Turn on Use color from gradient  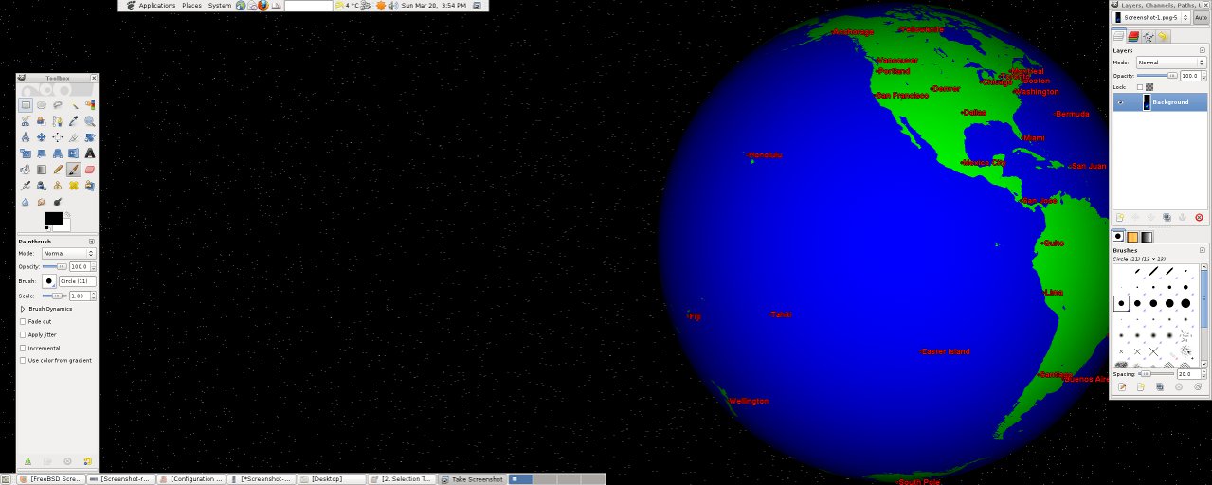pyautogui.click(x=24, y=360)
